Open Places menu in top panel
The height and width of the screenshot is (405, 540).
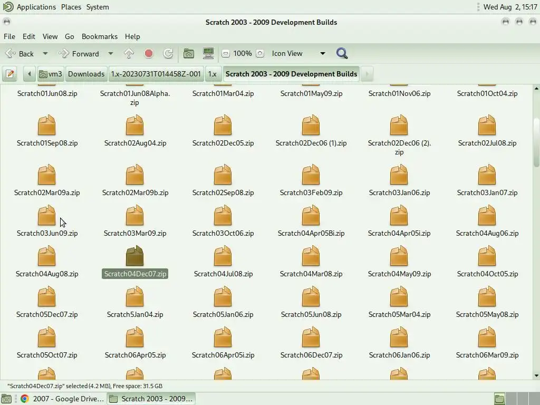coord(71,7)
